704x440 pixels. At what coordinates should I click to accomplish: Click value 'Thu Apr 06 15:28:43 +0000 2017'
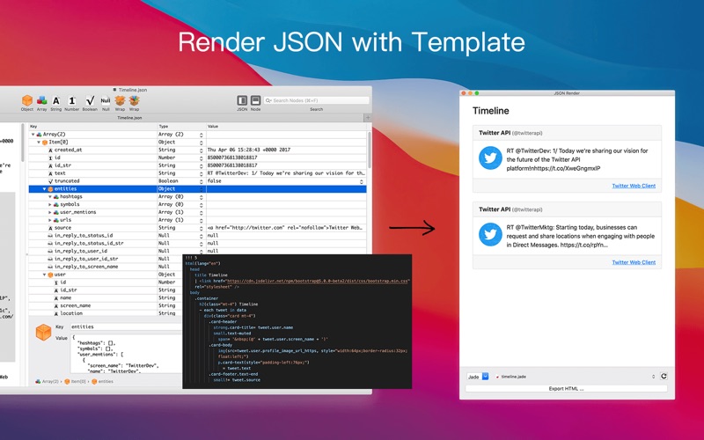[x=249, y=150]
